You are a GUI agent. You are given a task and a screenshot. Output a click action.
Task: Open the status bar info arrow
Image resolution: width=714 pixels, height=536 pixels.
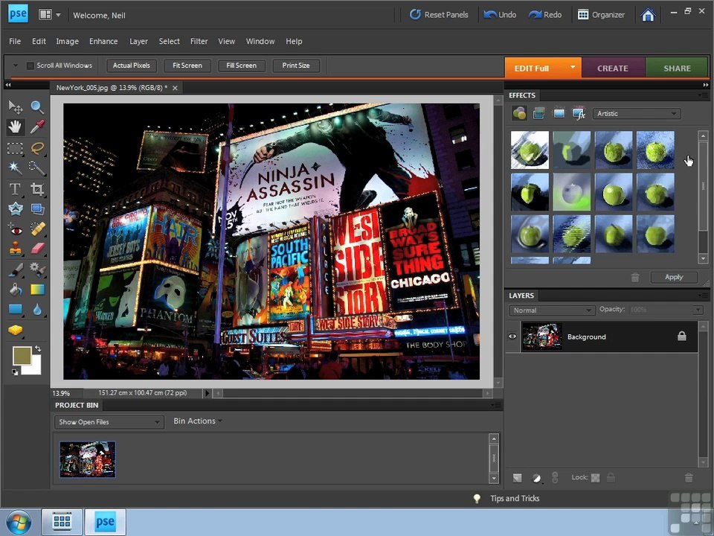(x=208, y=393)
